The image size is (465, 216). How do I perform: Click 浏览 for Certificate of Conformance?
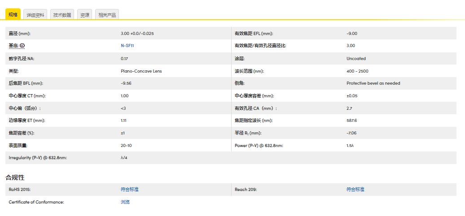[125, 202]
